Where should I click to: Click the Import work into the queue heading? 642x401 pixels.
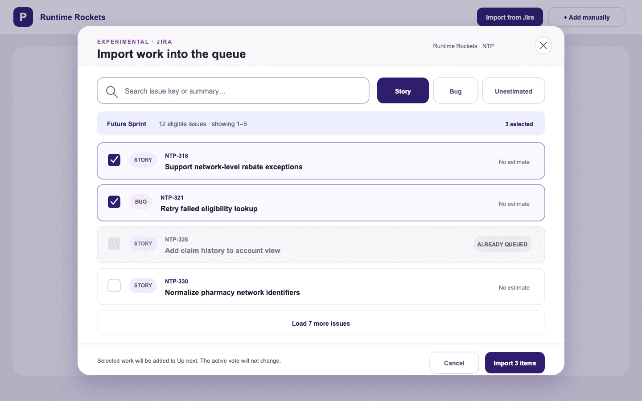point(172,54)
